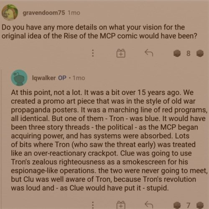
Task: Downvote gravendoom75's comment
Action: point(200,54)
